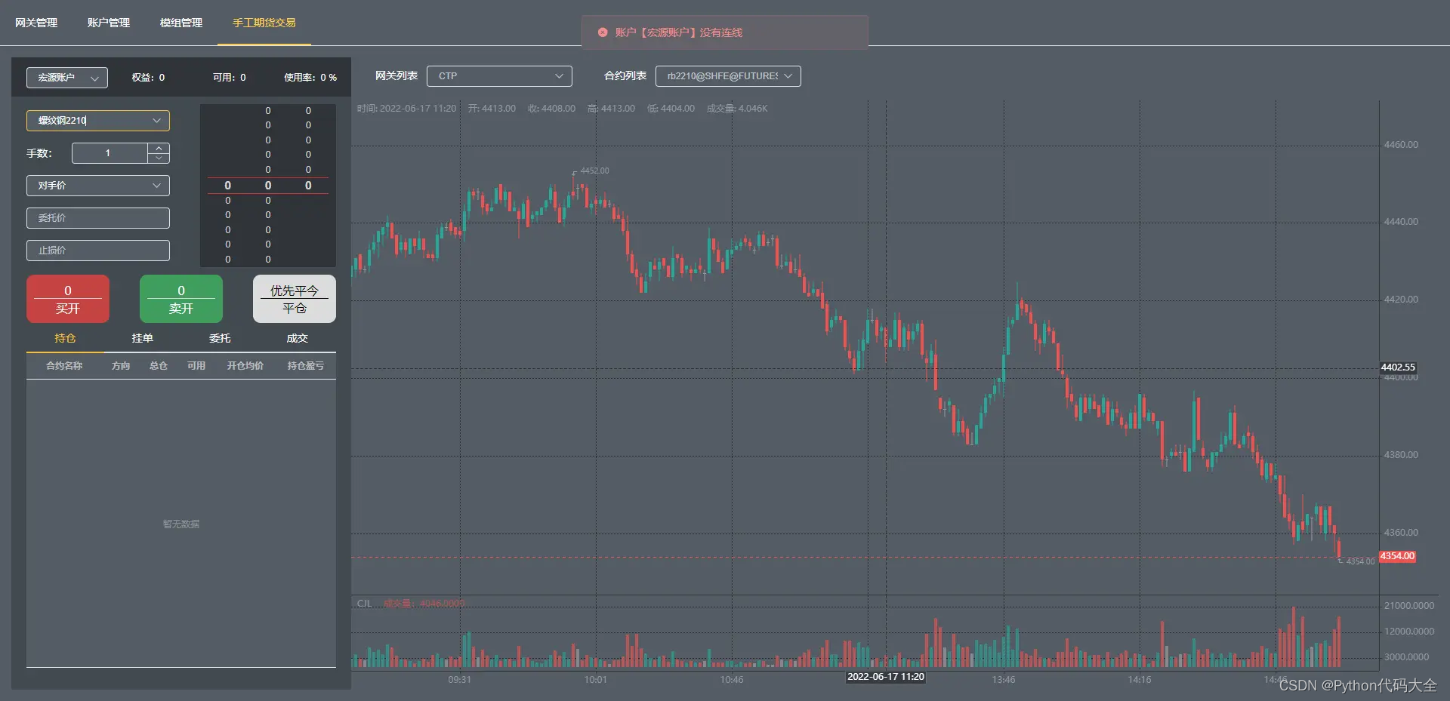The height and width of the screenshot is (701, 1450).
Task: Increase lot count with up arrow
Action: (159, 149)
